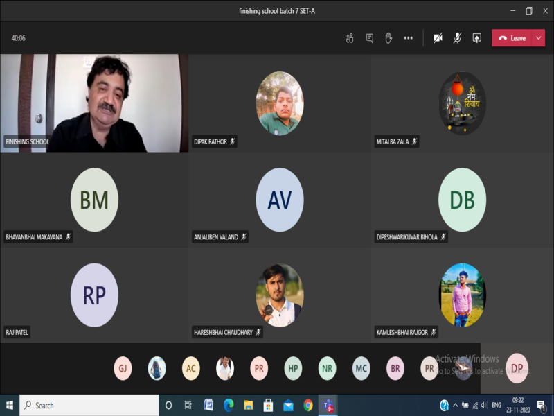
Task: Select the MC participant avatar
Action: [361, 368]
